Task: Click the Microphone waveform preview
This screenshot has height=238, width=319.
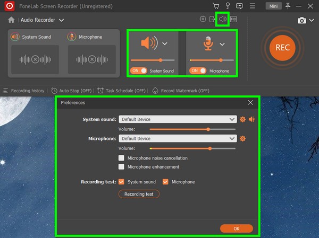Action: [x=92, y=60]
